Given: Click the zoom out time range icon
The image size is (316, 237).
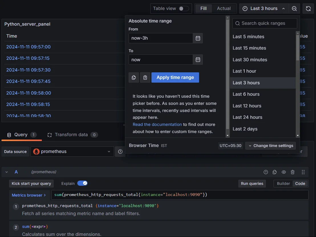Looking at the screenshot, I should click(294, 9).
